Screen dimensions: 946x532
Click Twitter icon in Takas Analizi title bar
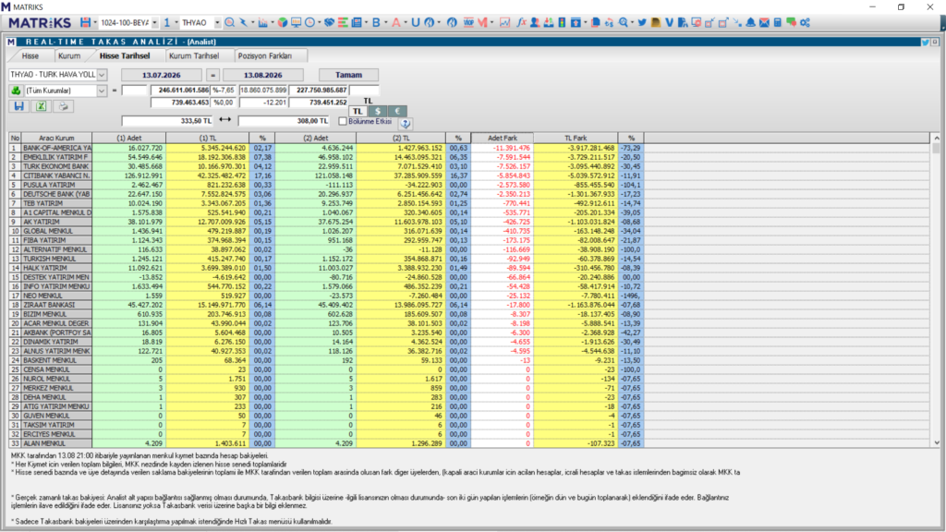[x=925, y=42]
